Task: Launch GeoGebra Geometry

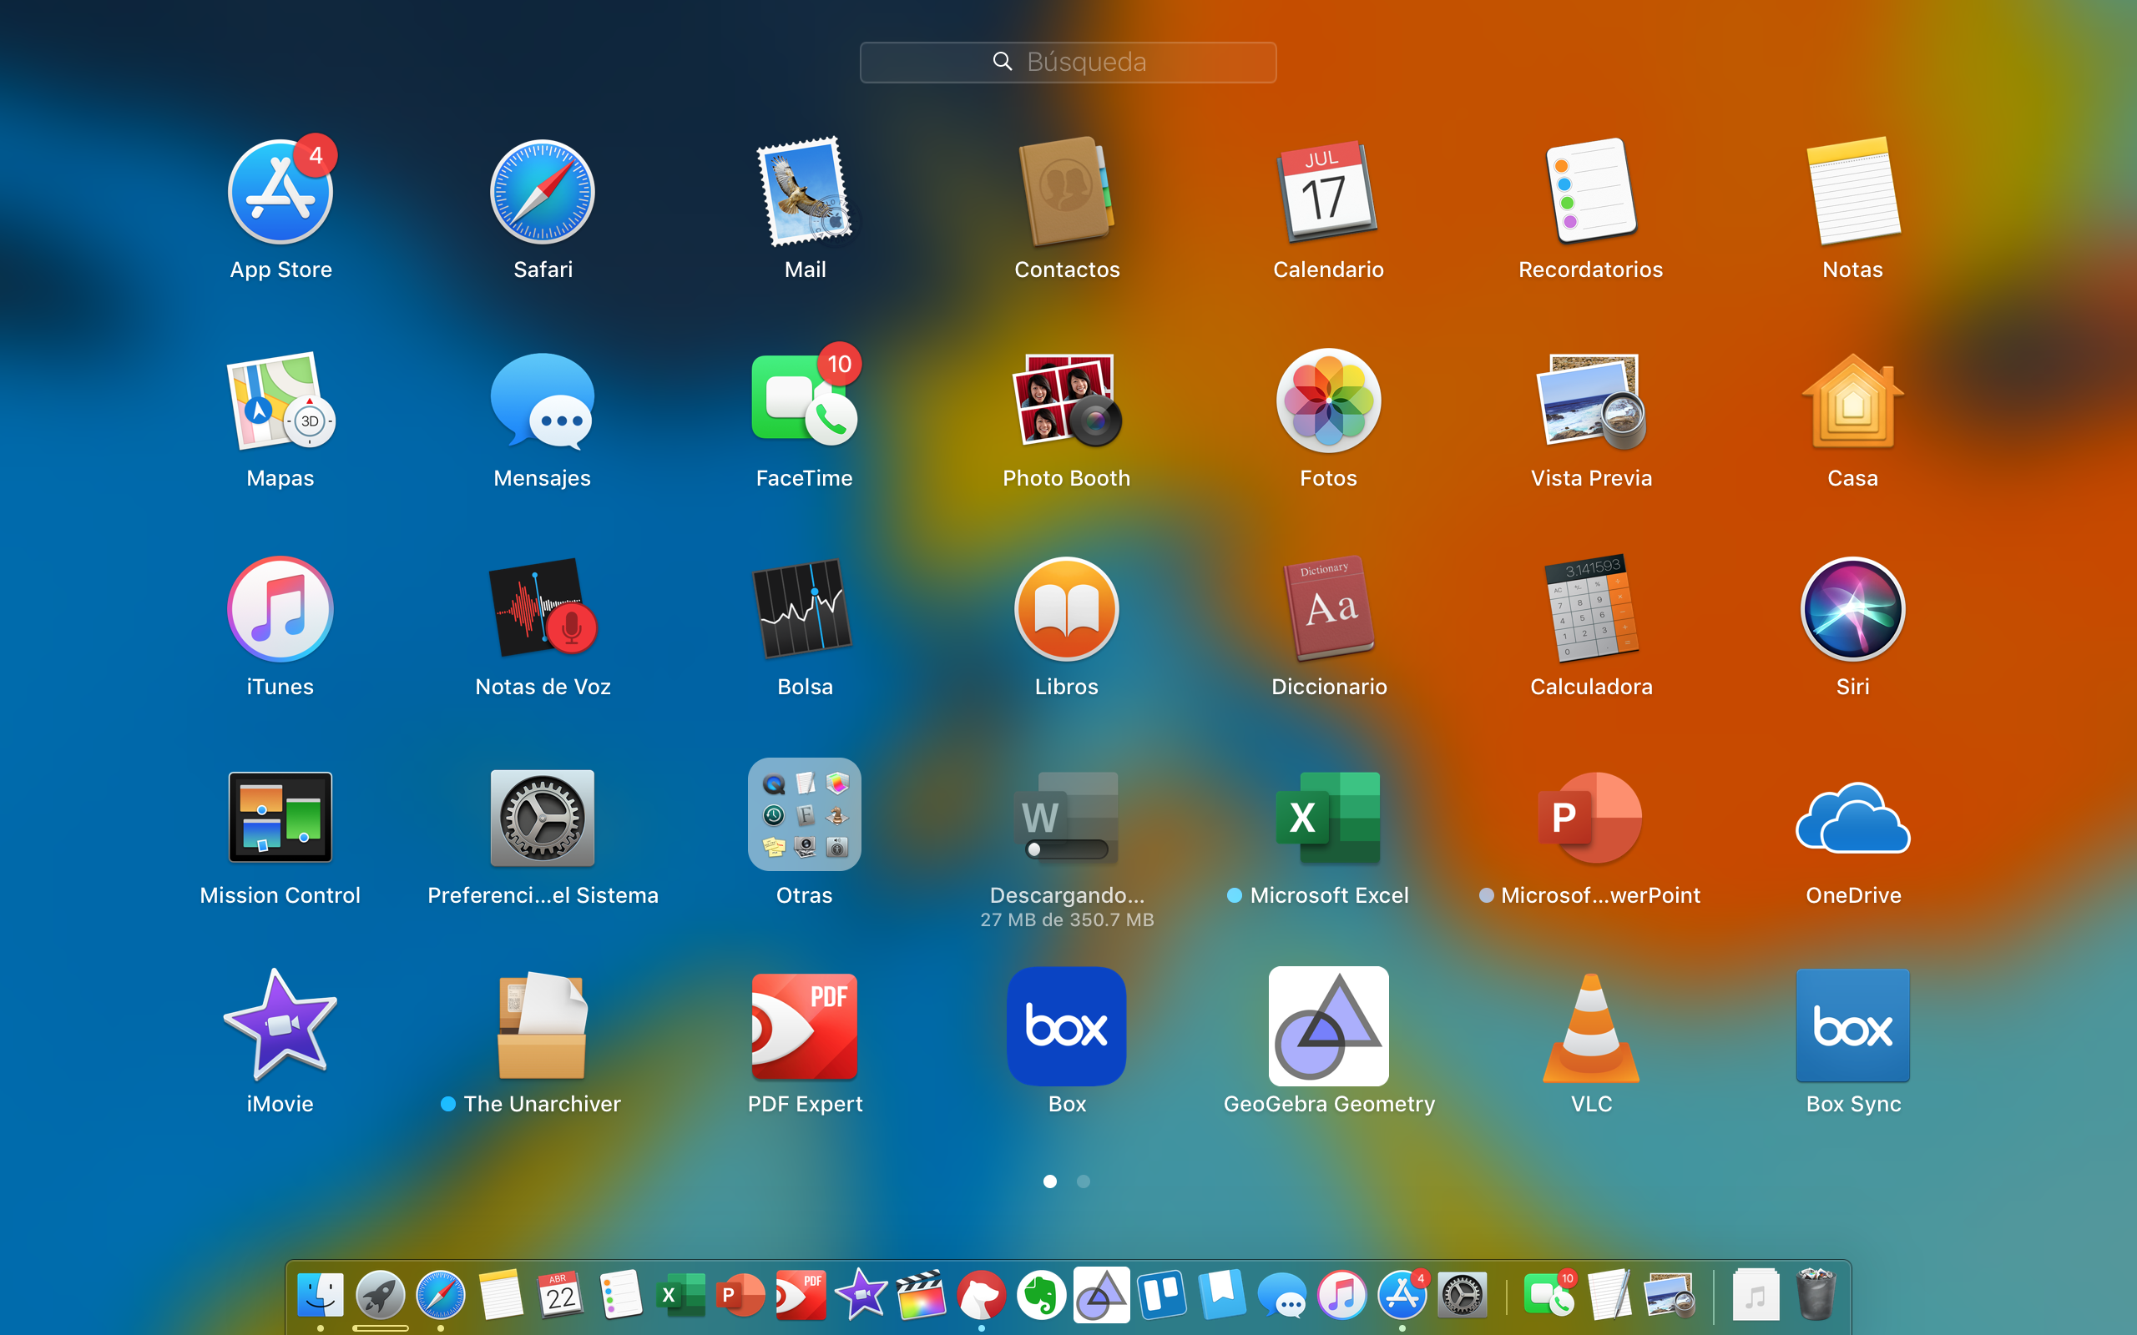Action: click(x=1328, y=1026)
